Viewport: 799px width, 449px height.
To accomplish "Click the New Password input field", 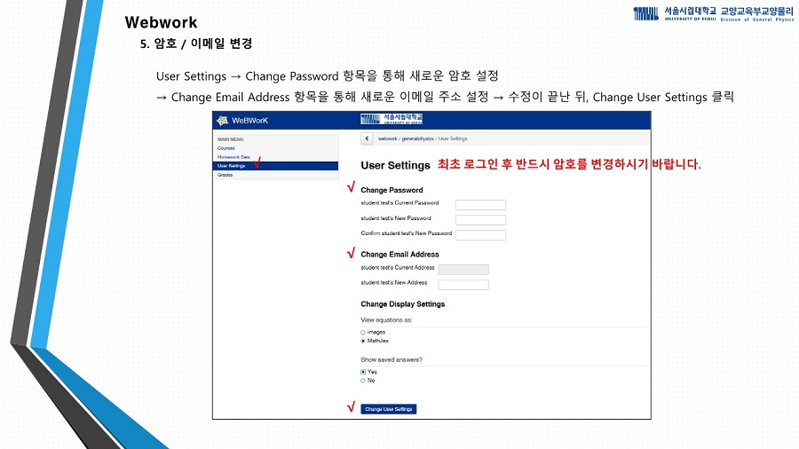I will tap(480, 220).
